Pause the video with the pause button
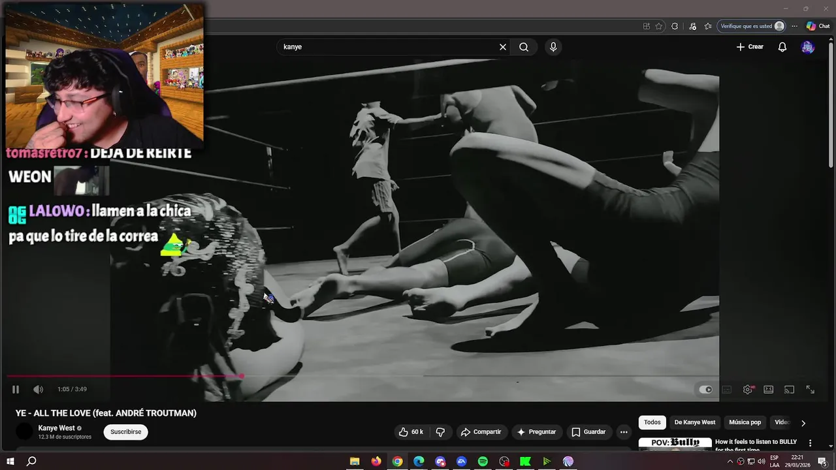836x470 pixels. click(x=16, y=390)
